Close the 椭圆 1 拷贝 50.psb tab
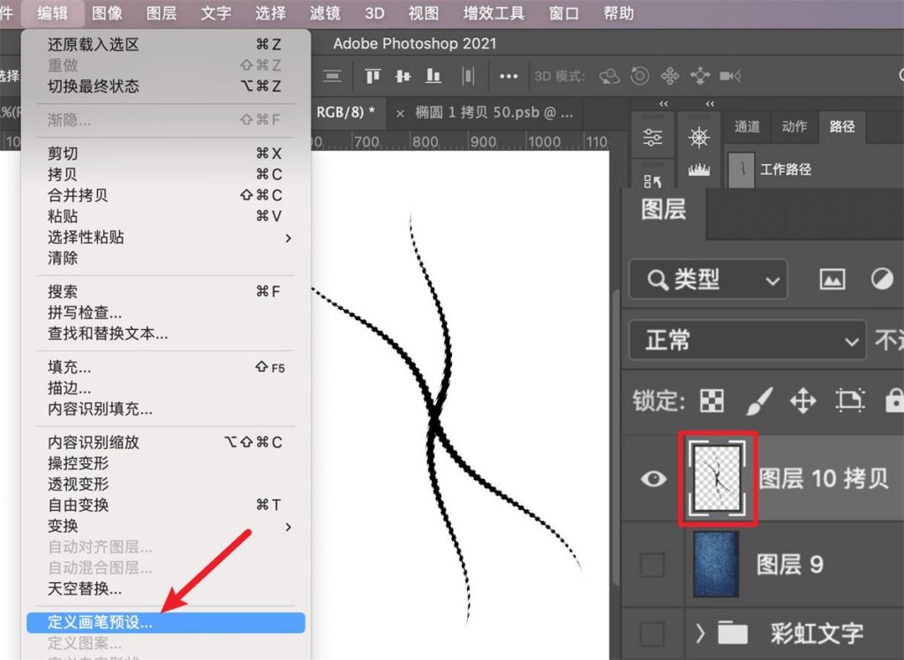 click(x=400, y=114)
